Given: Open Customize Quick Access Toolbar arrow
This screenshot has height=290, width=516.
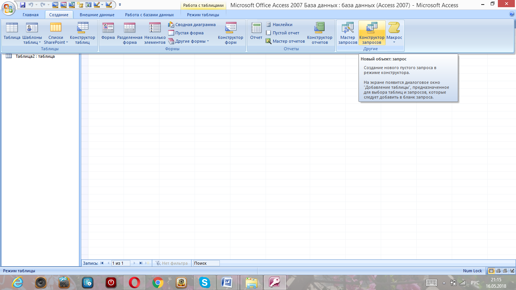Looking at the screenshot, I should pyautogui.click(x=120, y=5).
